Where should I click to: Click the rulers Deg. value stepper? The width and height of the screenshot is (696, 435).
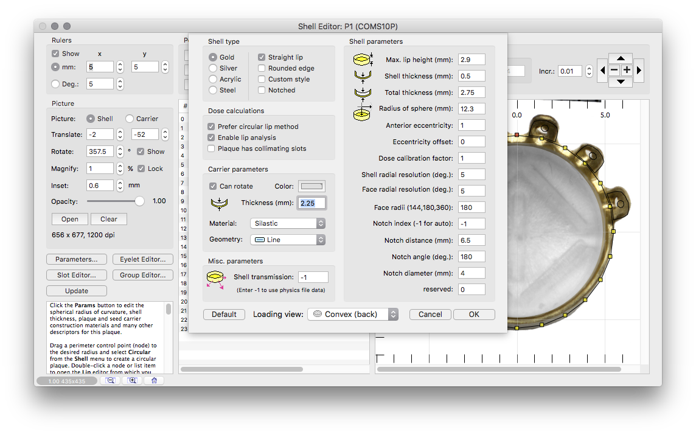(120, 84)
